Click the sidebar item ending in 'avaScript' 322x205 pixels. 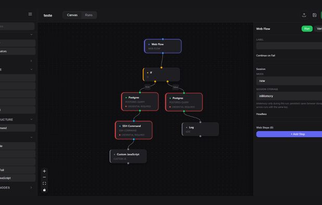[18, 178]
